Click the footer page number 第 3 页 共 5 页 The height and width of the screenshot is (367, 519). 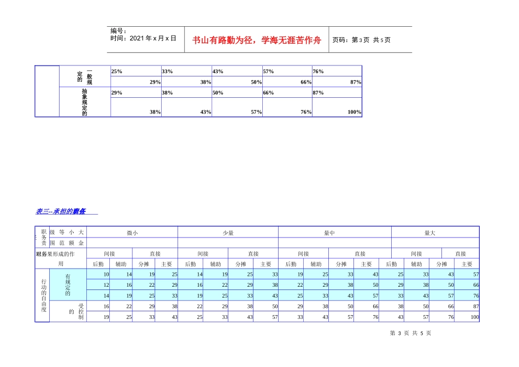pos(410,333)
